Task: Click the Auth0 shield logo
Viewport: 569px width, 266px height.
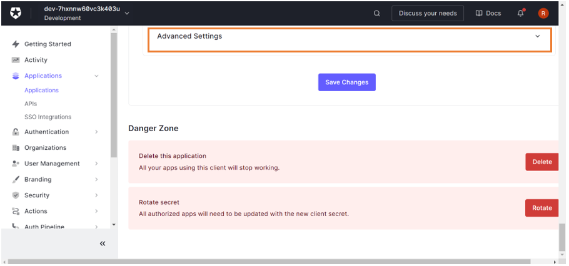Action: point(16,13)
